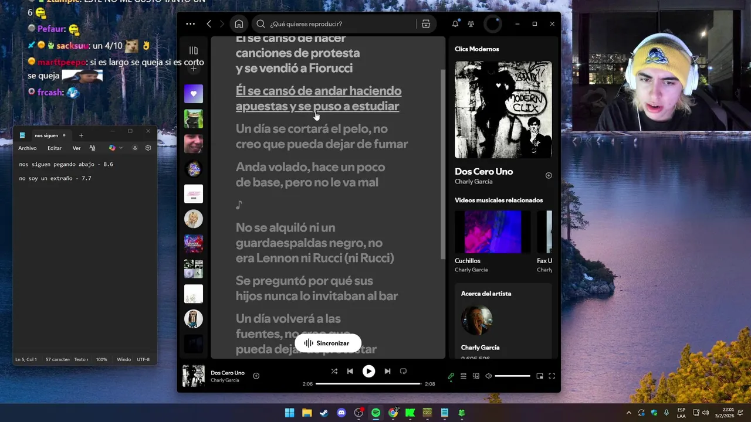Click the Copilot icon in Notepad
The image size is (751, 422).
point(112,148)
